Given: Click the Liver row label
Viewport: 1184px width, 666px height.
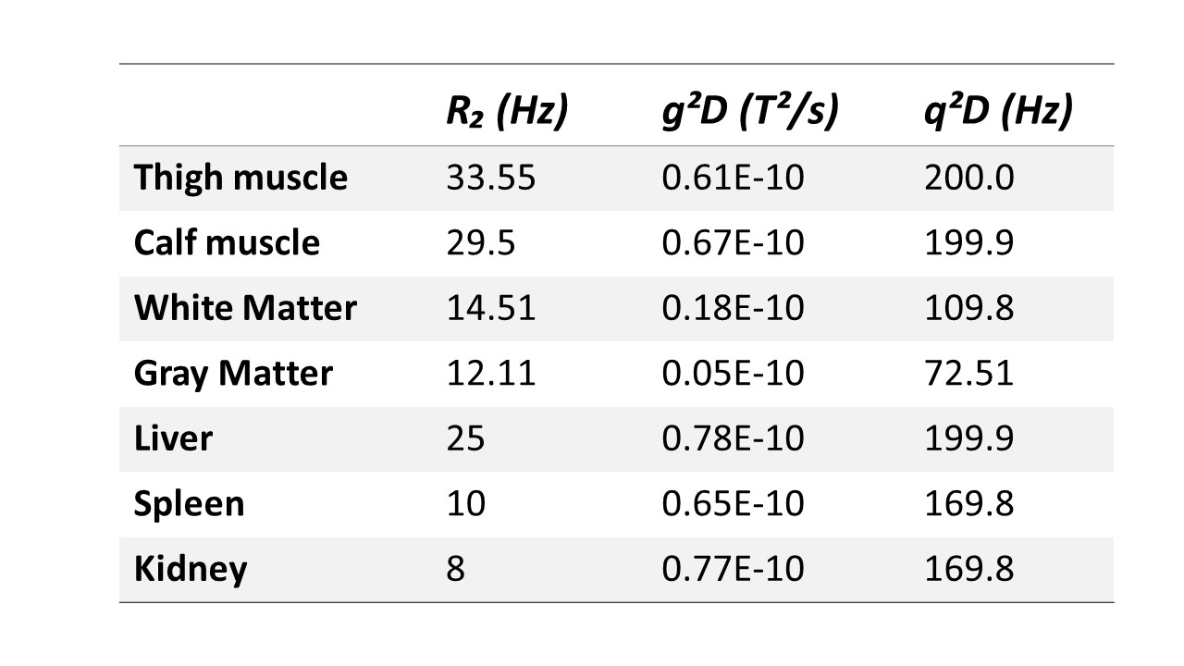Looking at the screenshot, I should [173, 438].
